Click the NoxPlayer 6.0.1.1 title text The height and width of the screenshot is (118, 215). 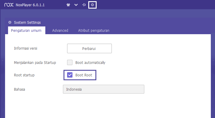click(30, 5)
